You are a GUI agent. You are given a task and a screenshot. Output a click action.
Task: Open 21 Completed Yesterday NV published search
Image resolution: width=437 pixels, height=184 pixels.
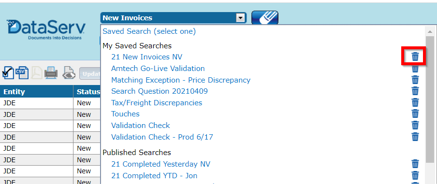coord(161,164)
